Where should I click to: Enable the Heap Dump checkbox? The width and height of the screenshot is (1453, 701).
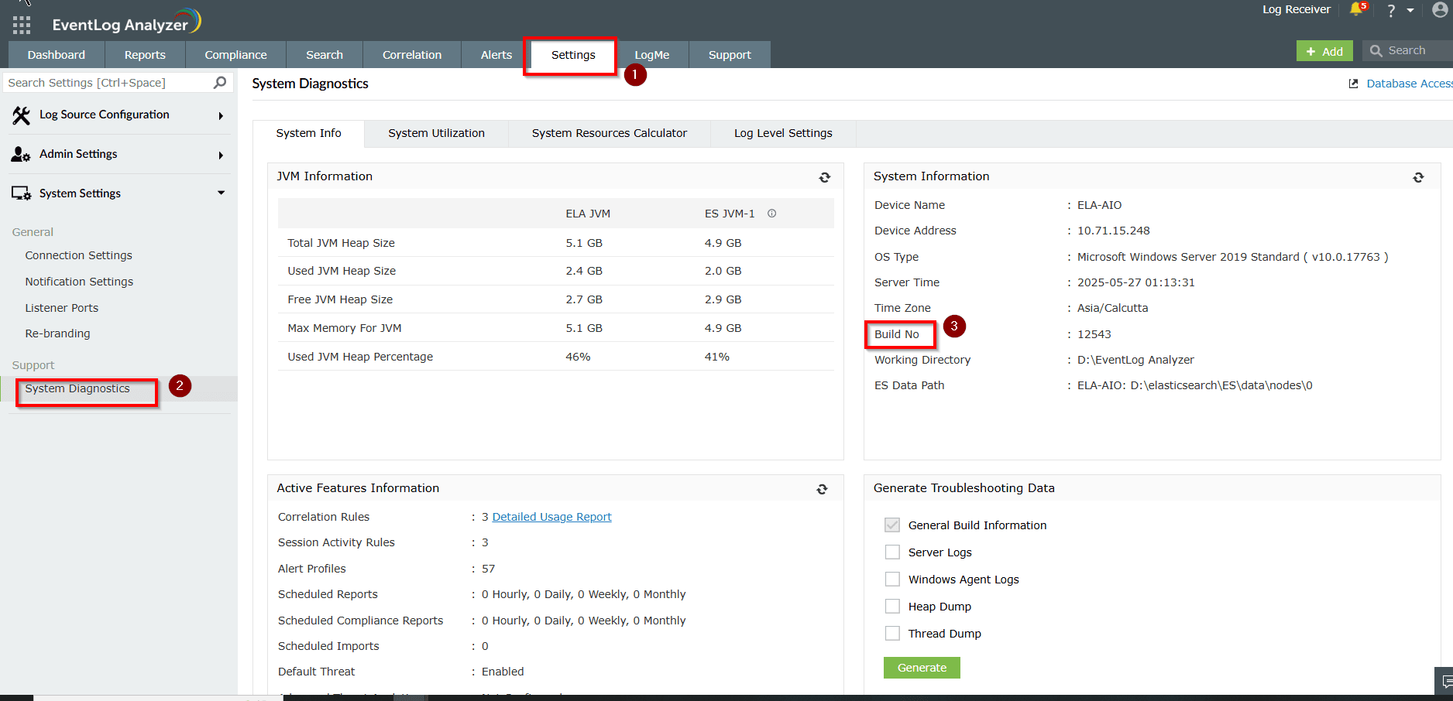click(892, 607)
